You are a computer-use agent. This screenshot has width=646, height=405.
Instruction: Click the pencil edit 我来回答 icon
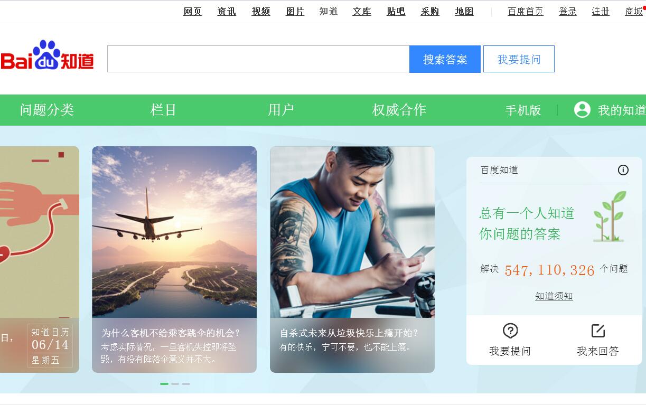[x=598, y=331]
